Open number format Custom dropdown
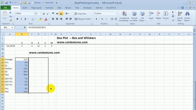Viewport: 196px width, 110px height. [116, 13]
